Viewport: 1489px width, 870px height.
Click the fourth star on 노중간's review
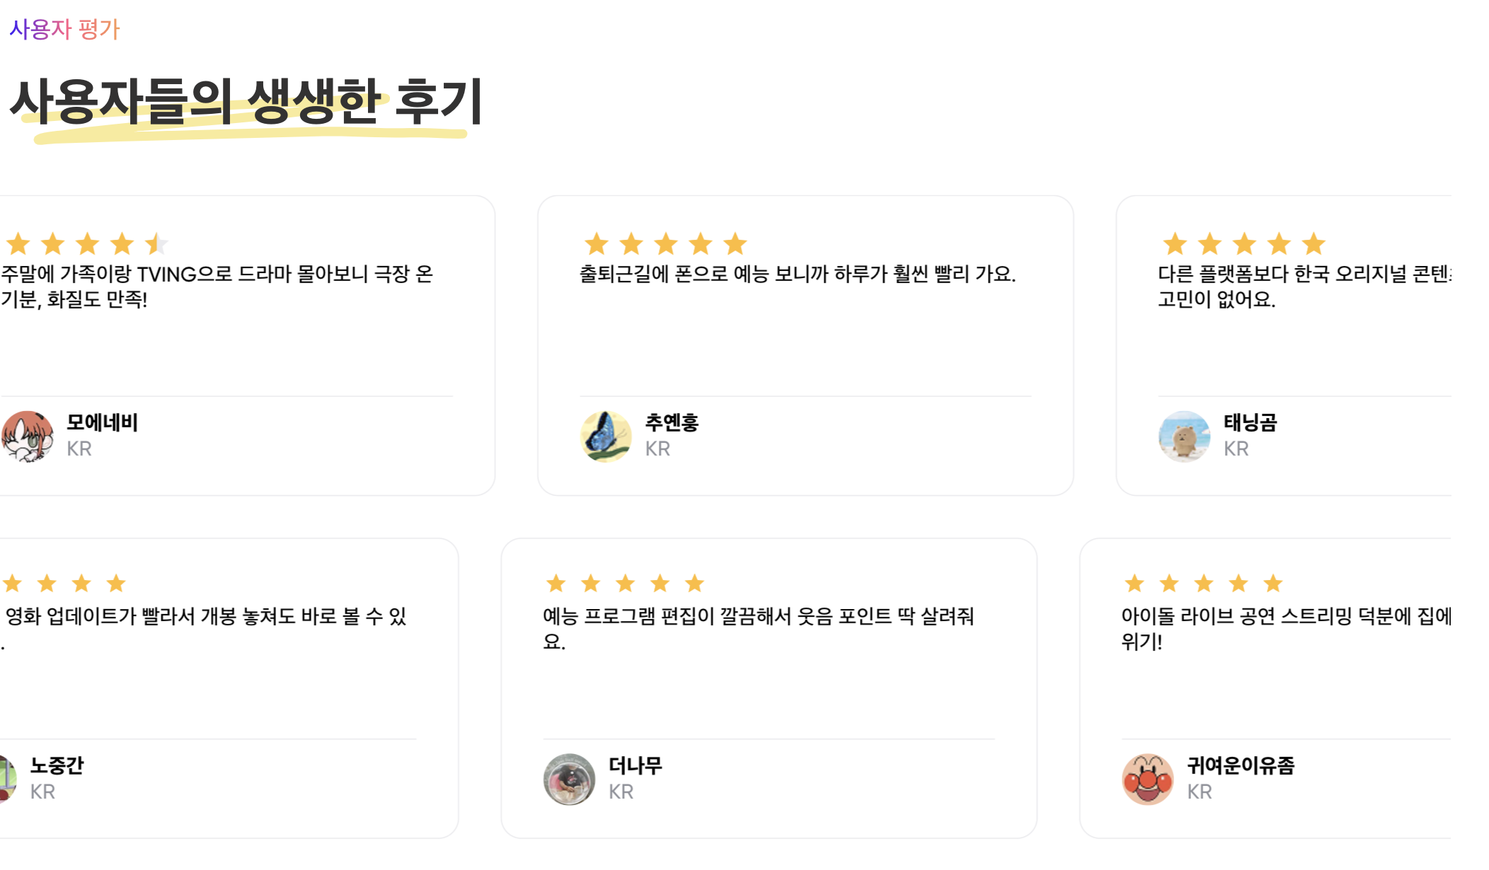115,584
